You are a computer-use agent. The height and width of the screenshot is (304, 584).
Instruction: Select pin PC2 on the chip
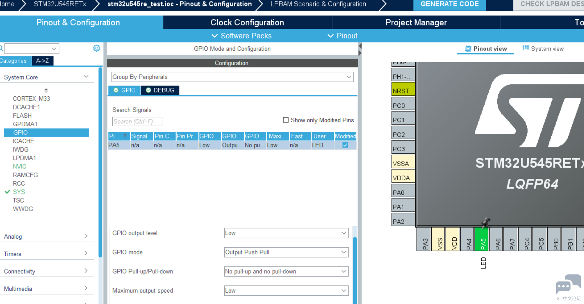coord(403,133)
